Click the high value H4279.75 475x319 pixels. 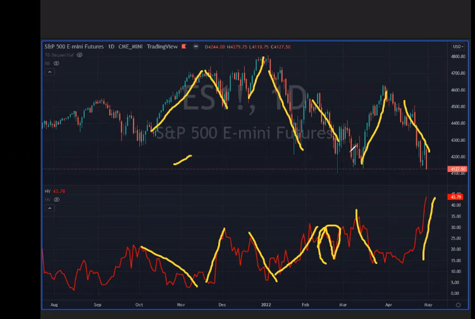click(x=237, y=47)
